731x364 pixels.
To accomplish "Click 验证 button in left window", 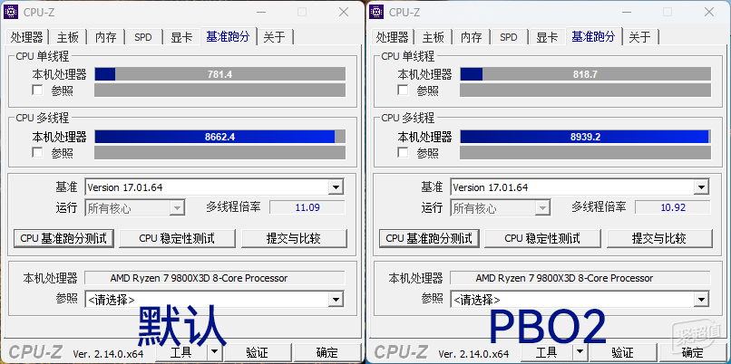I will [258, 352].
